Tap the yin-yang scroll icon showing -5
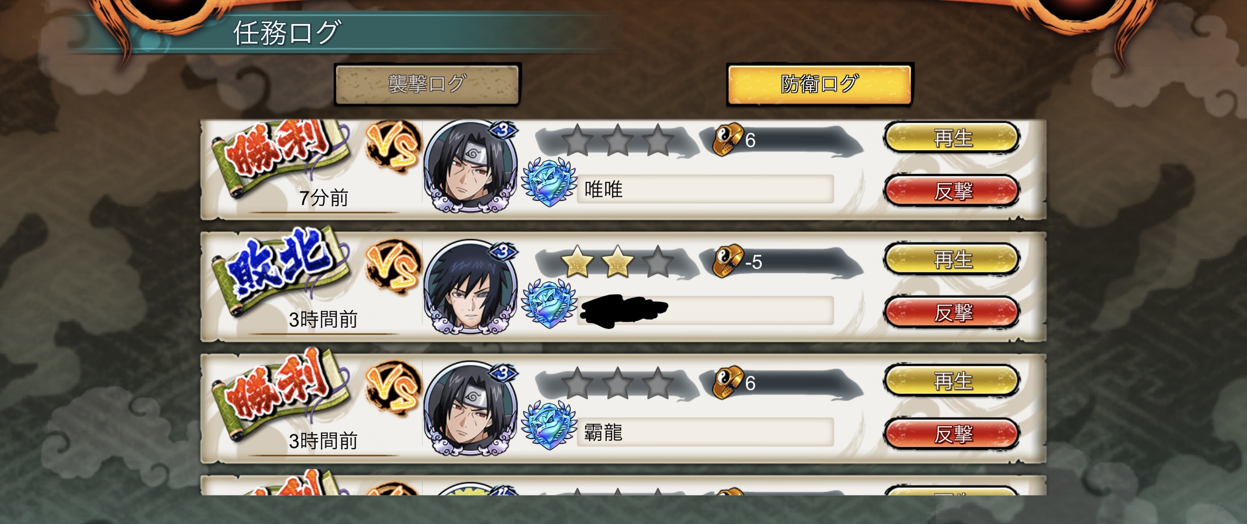 [x=728, y=261]
